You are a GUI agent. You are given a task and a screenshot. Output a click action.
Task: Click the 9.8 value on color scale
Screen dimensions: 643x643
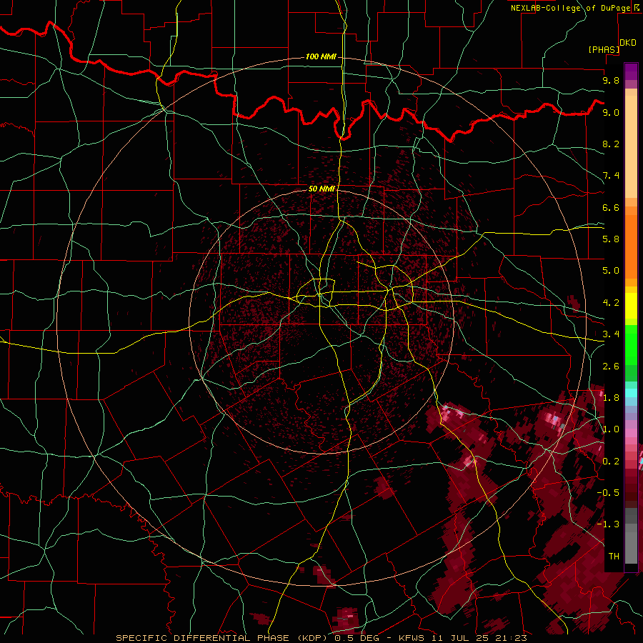click(x=611, y=80)
